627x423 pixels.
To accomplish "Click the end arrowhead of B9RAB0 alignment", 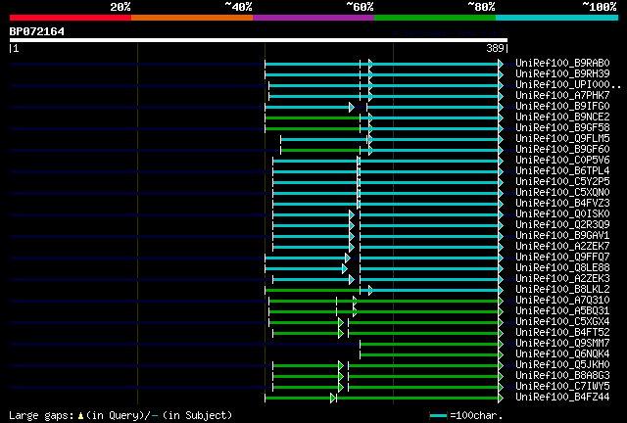I will [x=501, y=64].
